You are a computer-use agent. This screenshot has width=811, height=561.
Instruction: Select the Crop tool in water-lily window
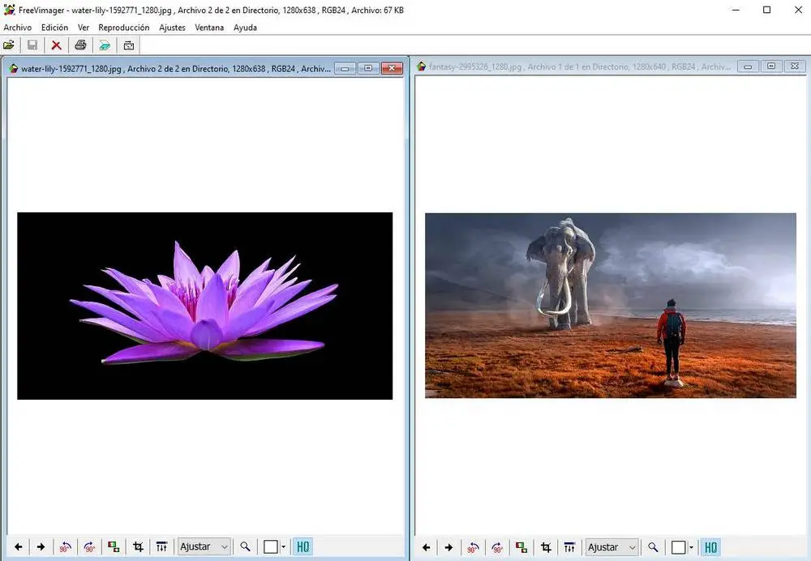(x=138, y=546)
